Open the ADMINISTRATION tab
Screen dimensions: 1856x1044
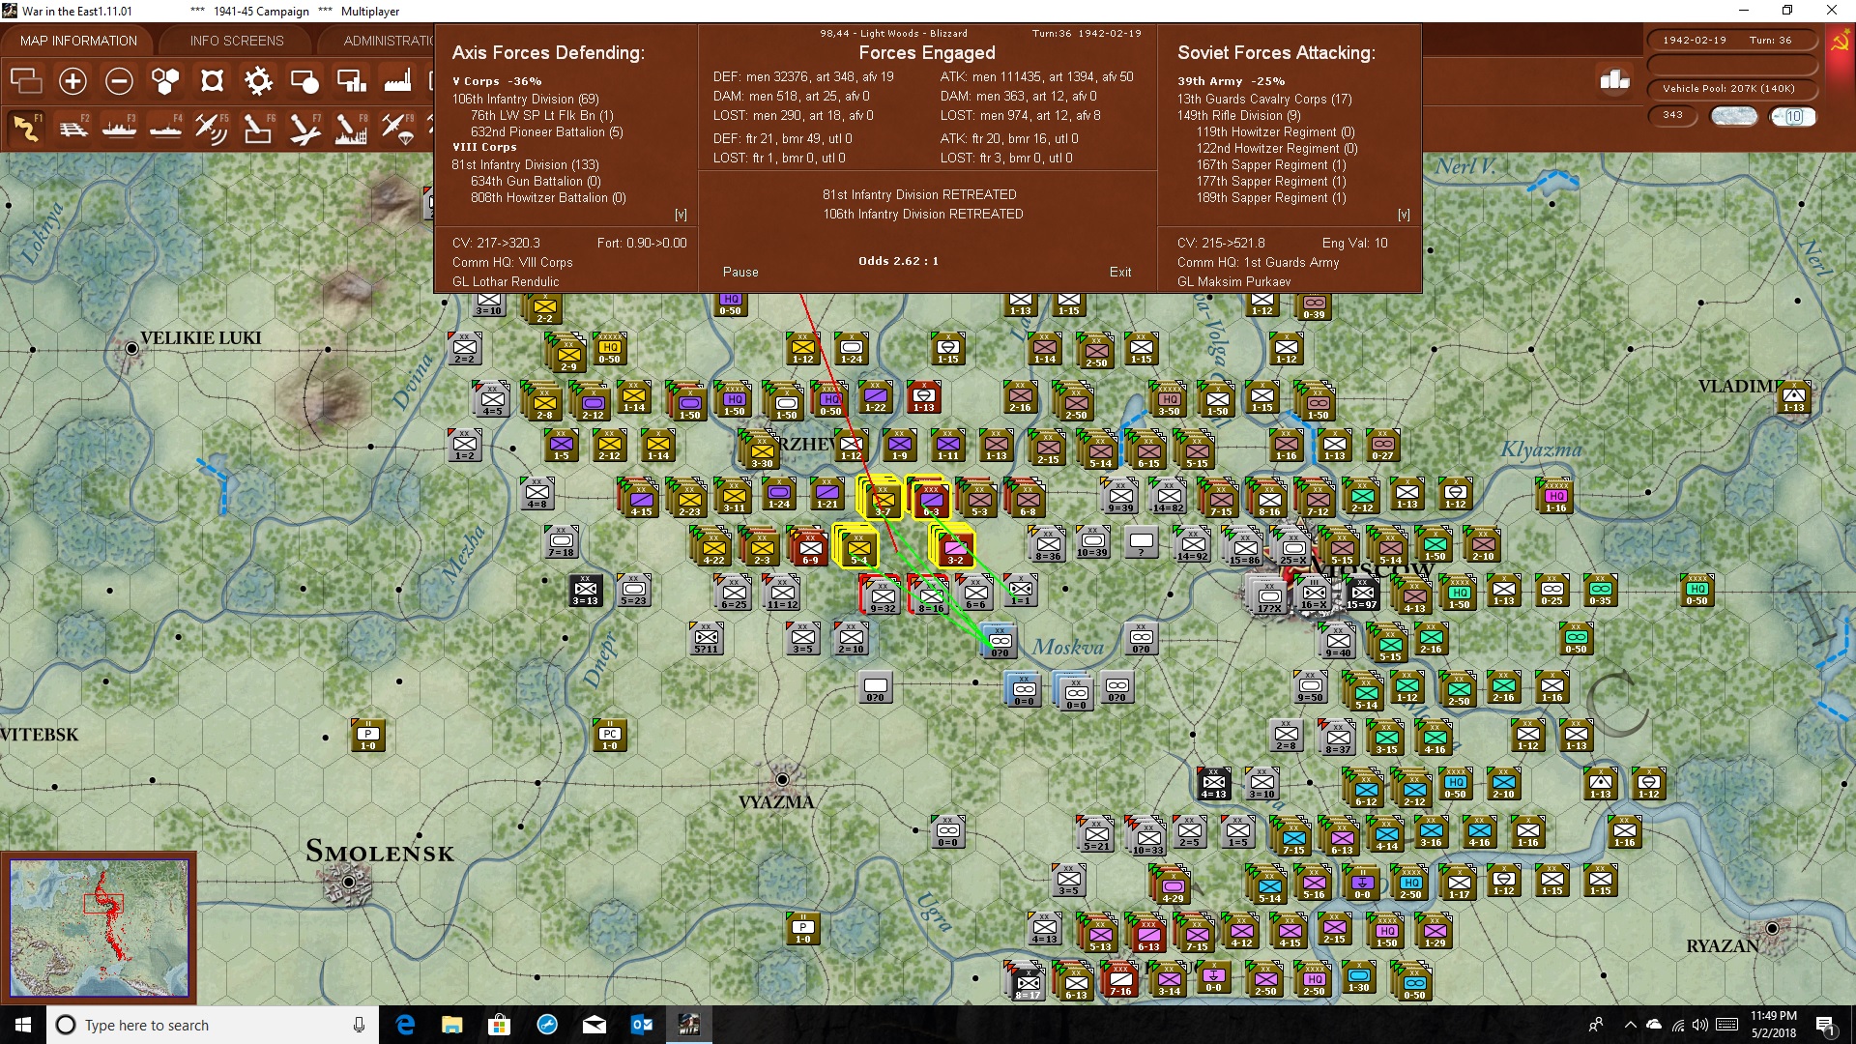(x=387, y=41)
